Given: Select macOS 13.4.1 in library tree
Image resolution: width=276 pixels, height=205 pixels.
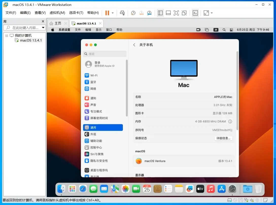Looking at the screenshot, I should (31, 40).
